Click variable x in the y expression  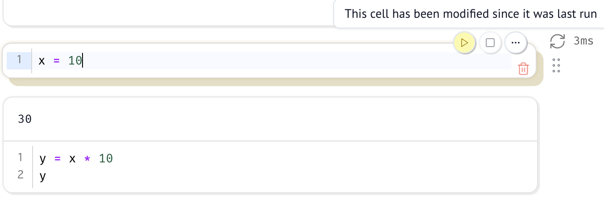click(x=72, y=158)
